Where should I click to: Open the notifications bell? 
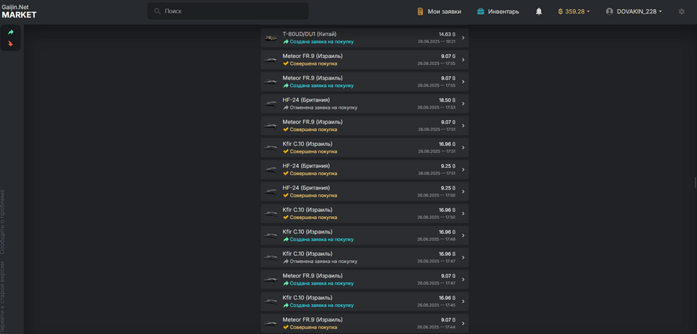coord(539,12)
